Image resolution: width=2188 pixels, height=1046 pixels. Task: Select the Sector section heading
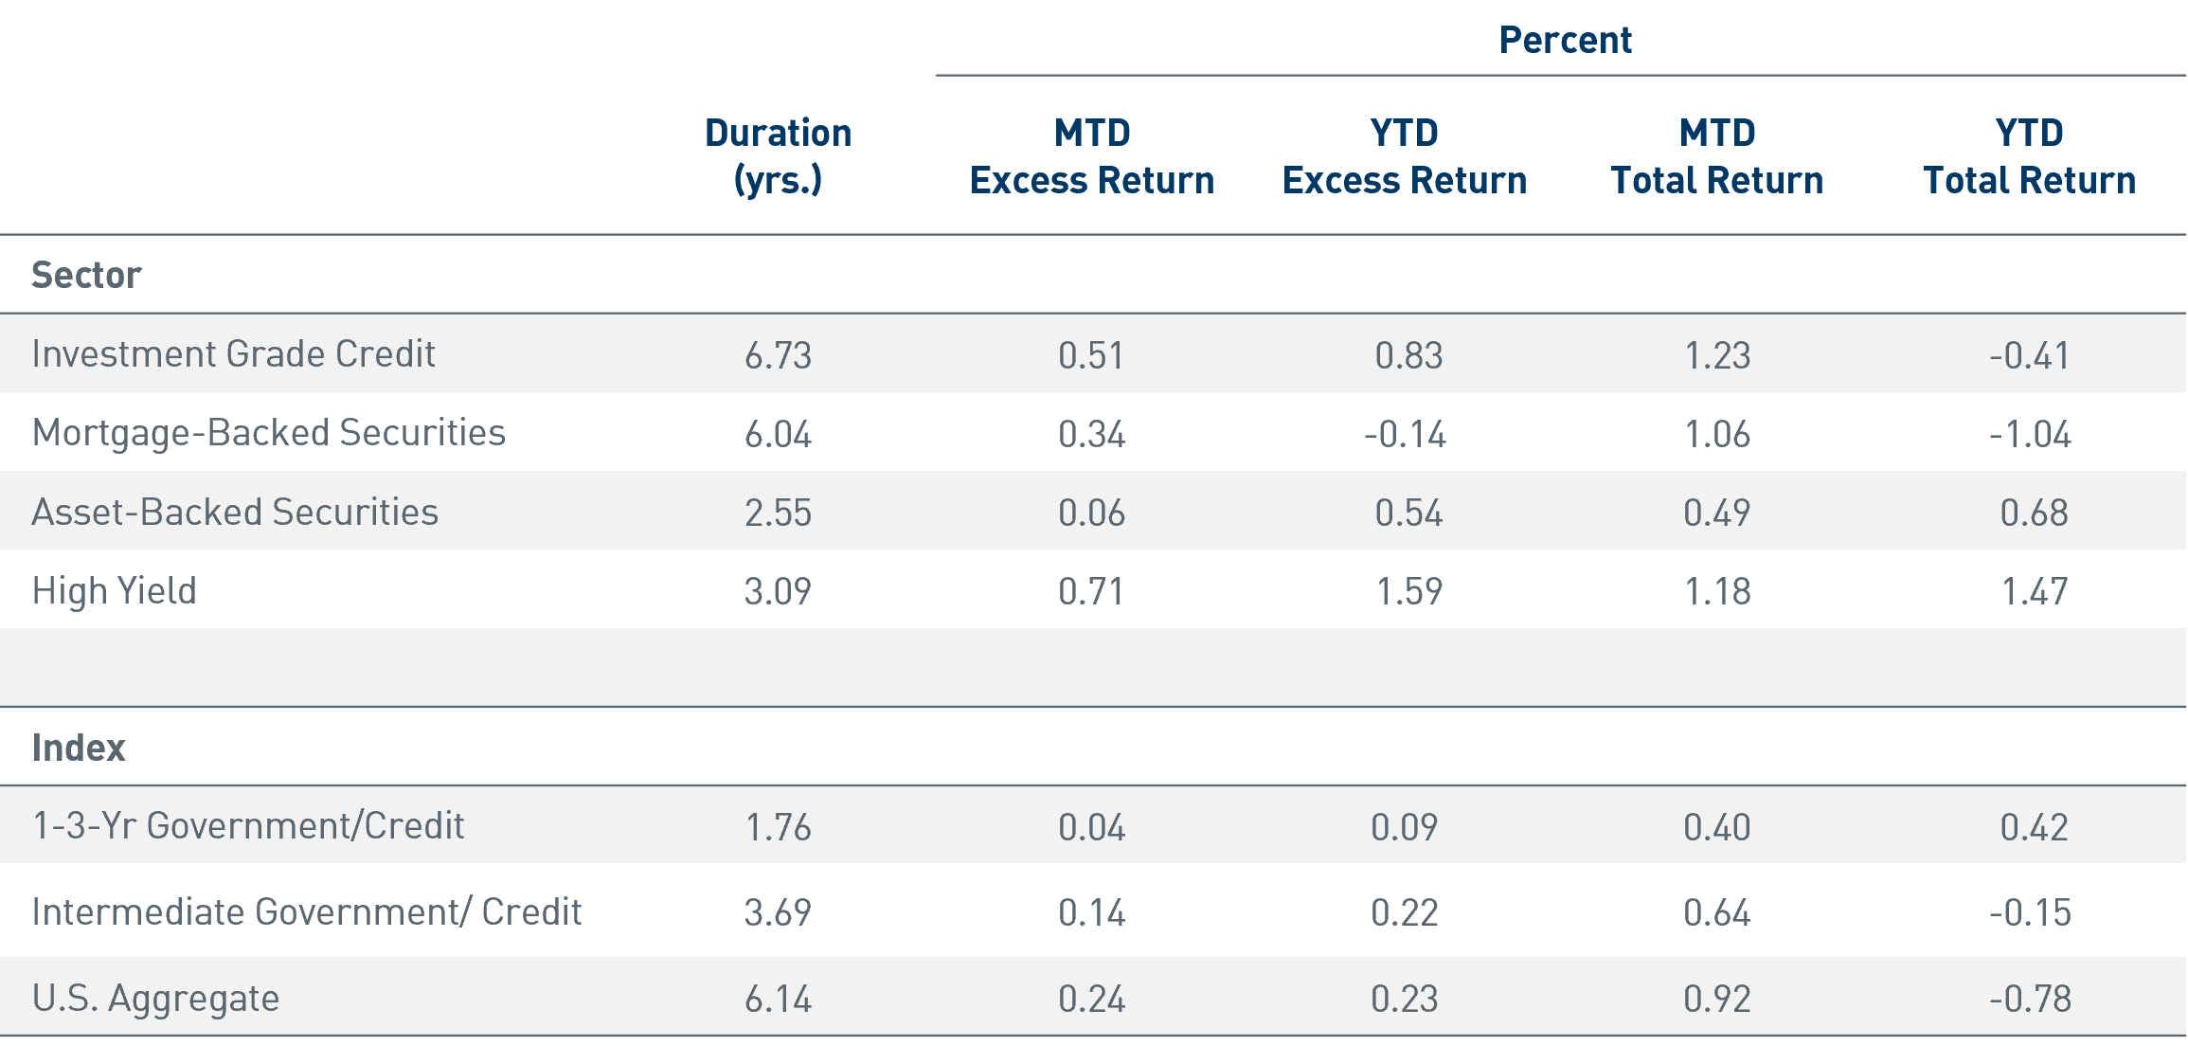pyautogui.click(x=86, y=275)
